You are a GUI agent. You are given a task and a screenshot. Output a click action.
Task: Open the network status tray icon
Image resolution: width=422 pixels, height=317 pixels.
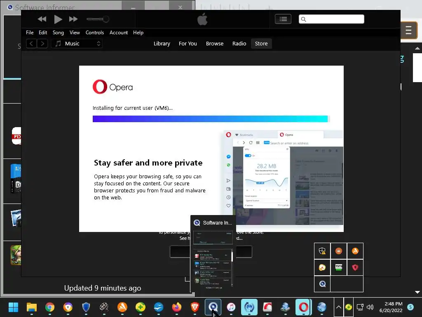click(x=360, y=307)
